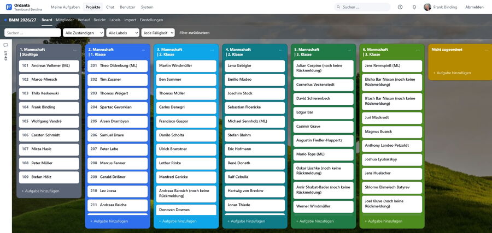The image size is (492, 233).
Task: Open the Benutzer menu item
Action: click(x=128, y=7)
